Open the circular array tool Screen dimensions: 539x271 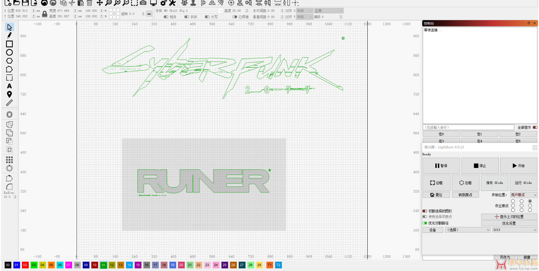pyautogui.click(x=9, y=168)
